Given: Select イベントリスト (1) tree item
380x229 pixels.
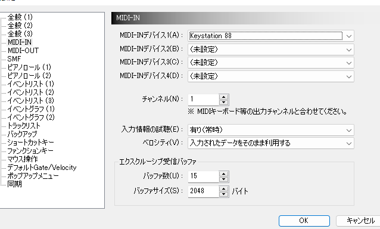Looking at the screenshot, I should [30, 84].
